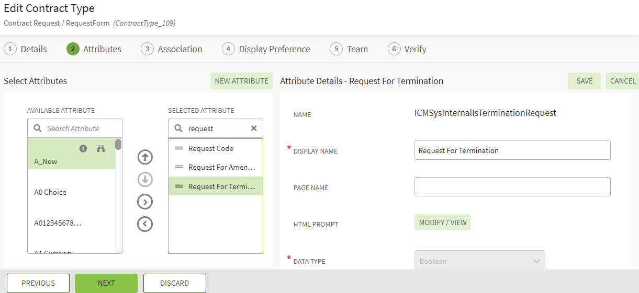Click the available attribute list scrollbar
The image size is (639, 293).
coord(119,198)
